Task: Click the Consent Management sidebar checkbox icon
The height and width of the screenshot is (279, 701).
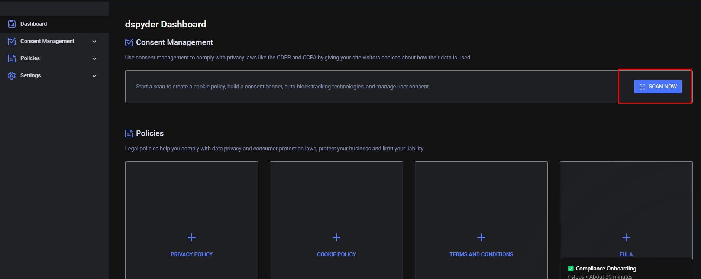Action: 12,41
